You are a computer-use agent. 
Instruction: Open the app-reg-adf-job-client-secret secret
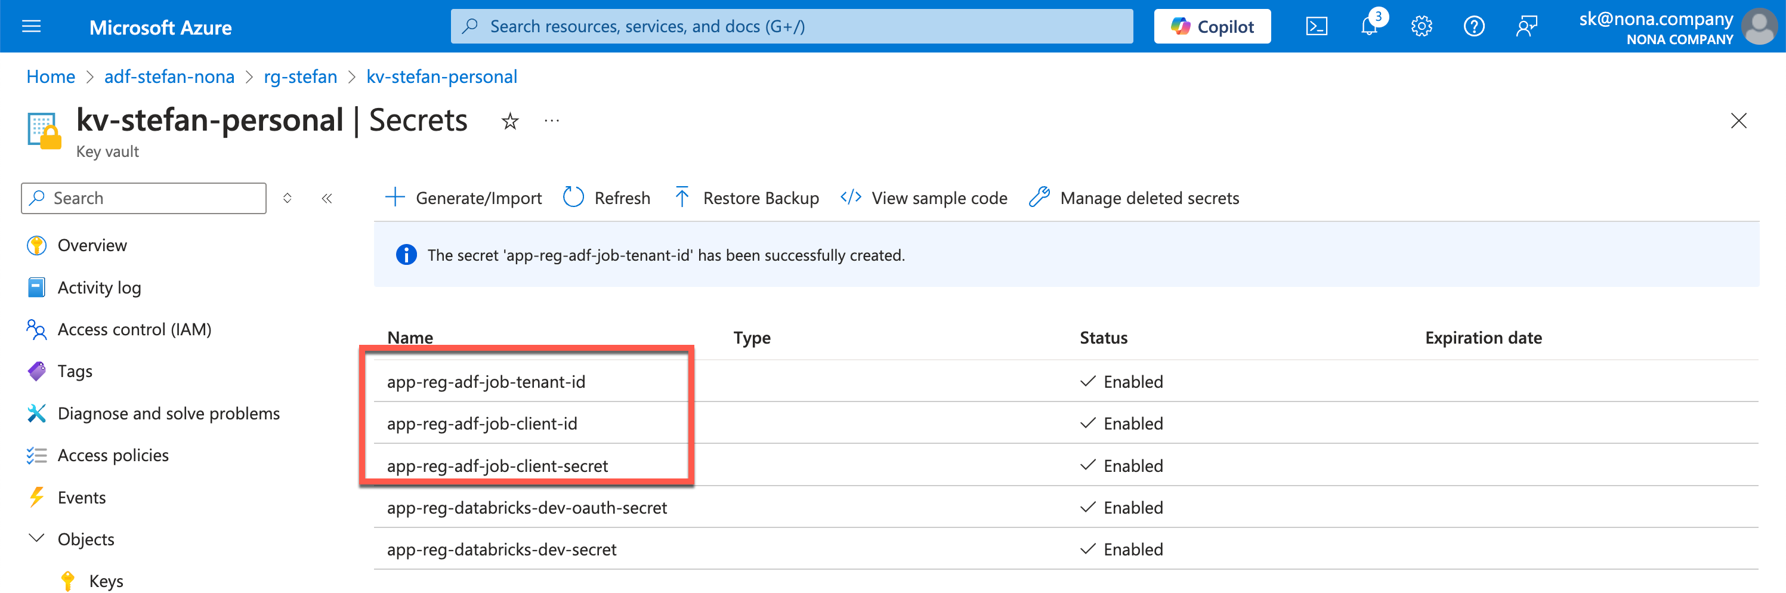[x=497, y=465]
